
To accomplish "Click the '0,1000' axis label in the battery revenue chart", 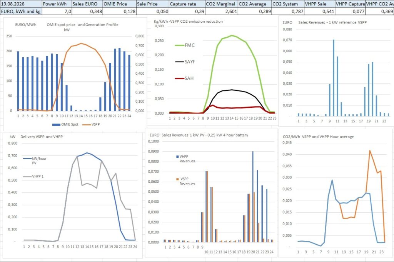I will tap(153, 142).
